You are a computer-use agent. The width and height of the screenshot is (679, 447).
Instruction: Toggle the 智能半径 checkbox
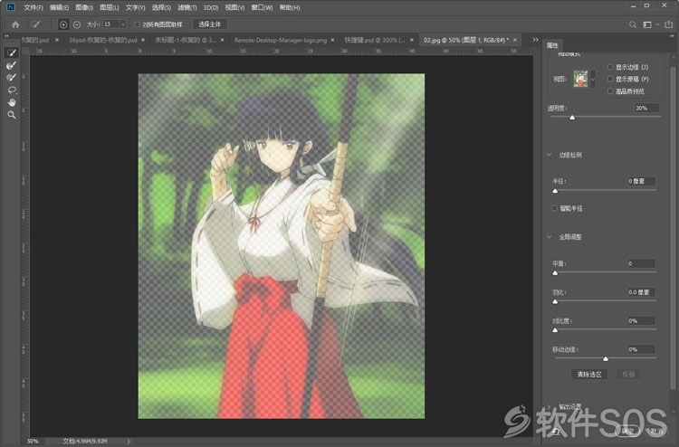coord(554,208)
